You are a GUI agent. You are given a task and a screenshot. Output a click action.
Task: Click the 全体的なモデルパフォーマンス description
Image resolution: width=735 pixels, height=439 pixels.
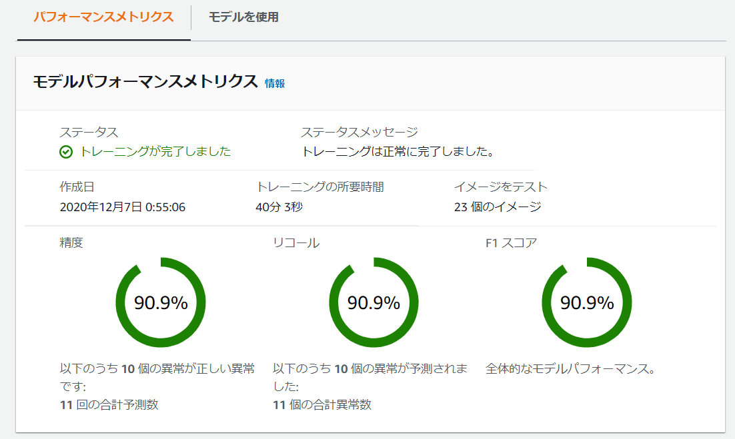(x=570, y=369)
